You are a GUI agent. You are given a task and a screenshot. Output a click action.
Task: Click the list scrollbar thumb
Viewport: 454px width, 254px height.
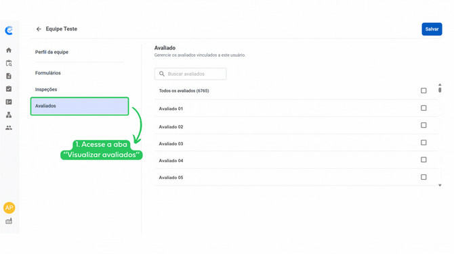click(x=440, y=90)
